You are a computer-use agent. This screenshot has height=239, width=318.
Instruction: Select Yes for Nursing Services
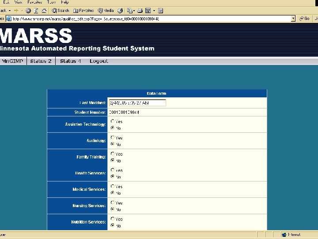point(113,202)
